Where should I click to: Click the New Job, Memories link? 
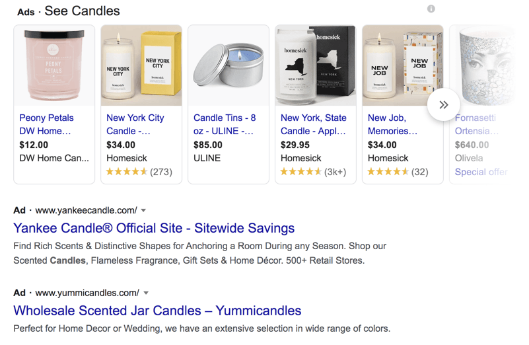tap(393, 124)
